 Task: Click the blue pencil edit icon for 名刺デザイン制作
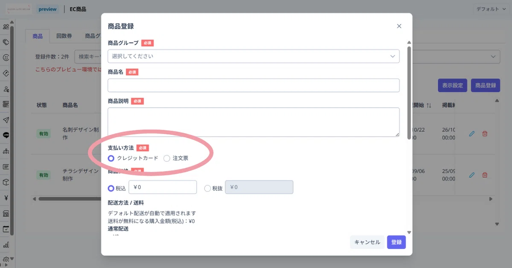(471, 134)
